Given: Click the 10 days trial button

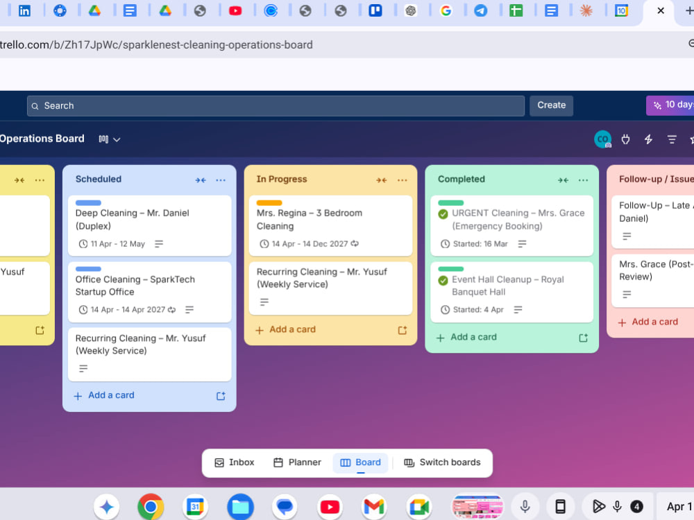Looking at the screenshot, I should pos(670,105).
